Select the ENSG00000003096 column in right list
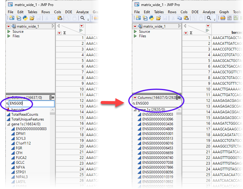This screenshot has width=243, height=189. [157, 119]
